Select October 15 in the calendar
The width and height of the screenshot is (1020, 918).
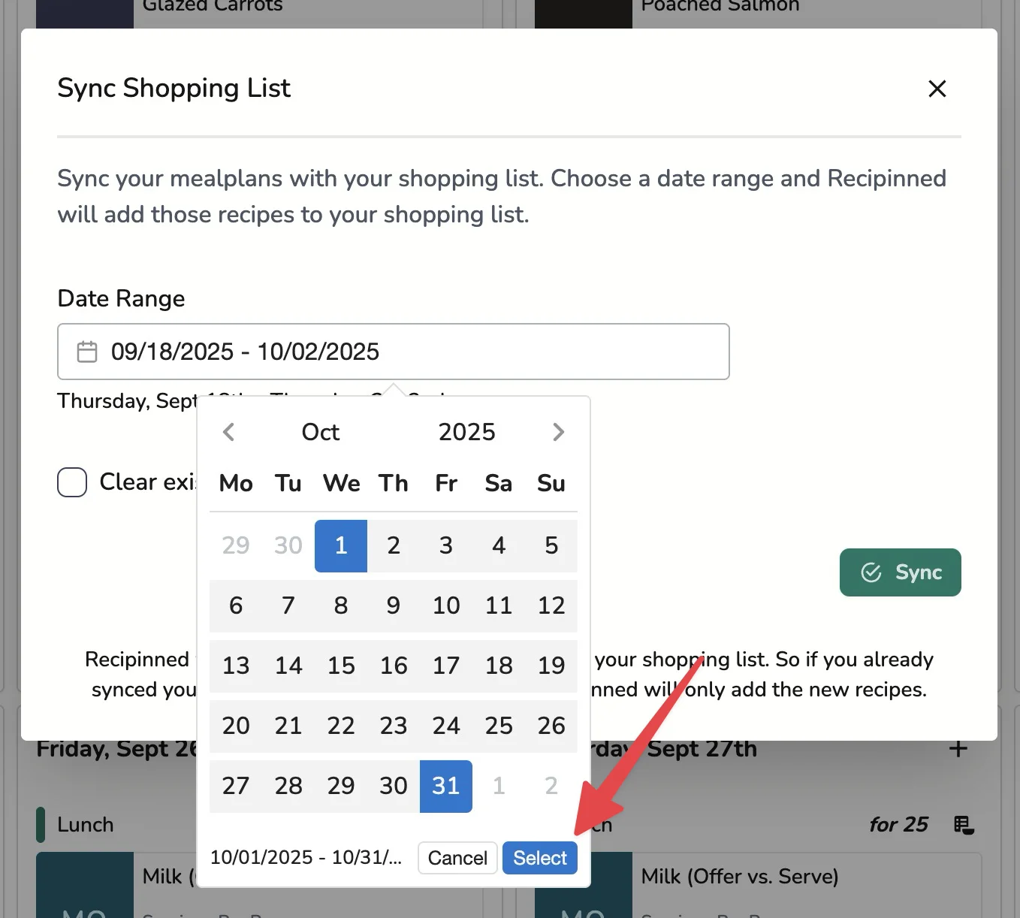341,666
